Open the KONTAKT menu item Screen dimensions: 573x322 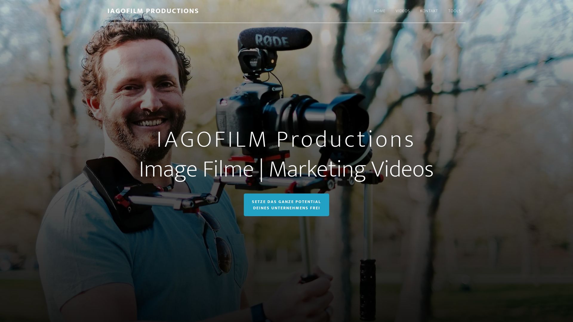point(429,11)
